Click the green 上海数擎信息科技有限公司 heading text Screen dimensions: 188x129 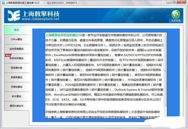[64, 35]
